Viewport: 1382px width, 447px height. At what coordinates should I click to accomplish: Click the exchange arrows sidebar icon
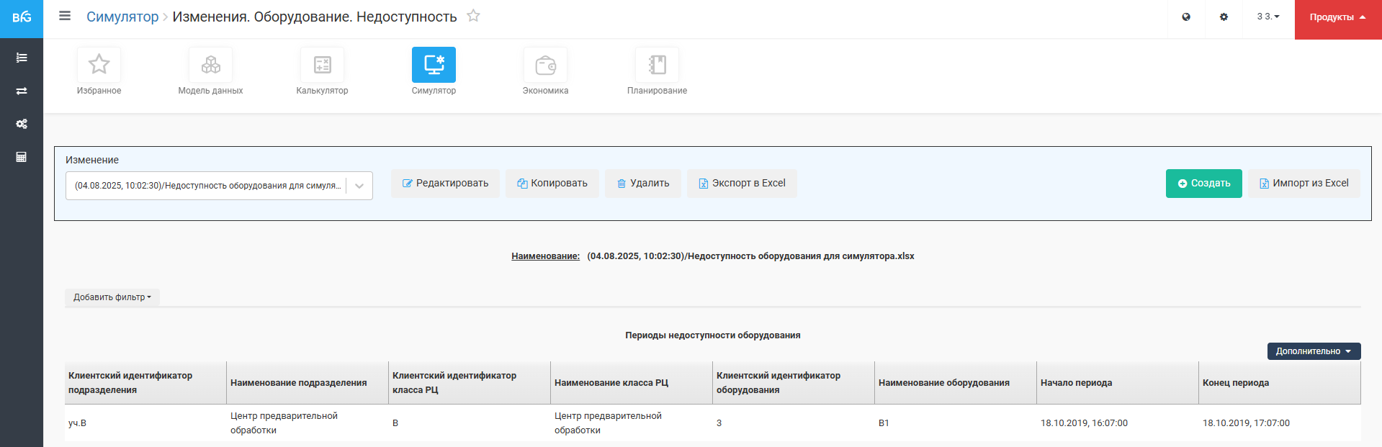tap(22, 91)
